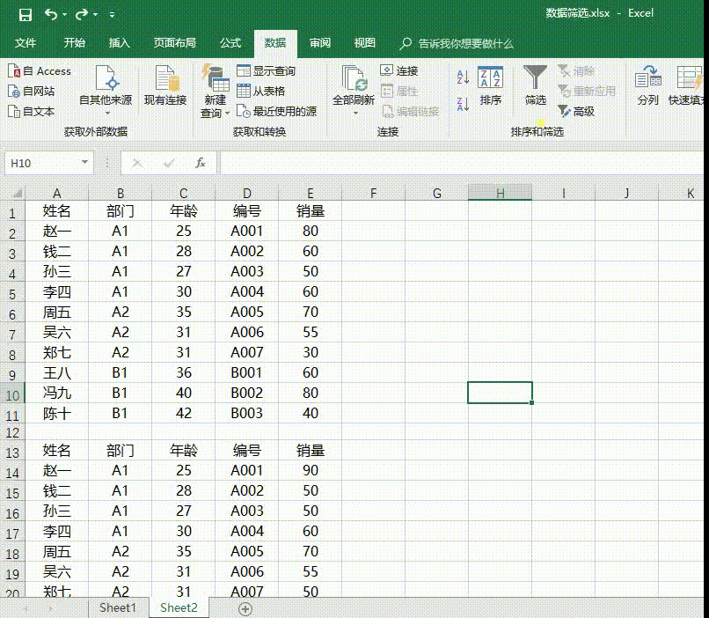The height and width of the screenshot is (618, 709).
Task: Click the 分列 (Text to Columns) icon
Action: point(647,86)
